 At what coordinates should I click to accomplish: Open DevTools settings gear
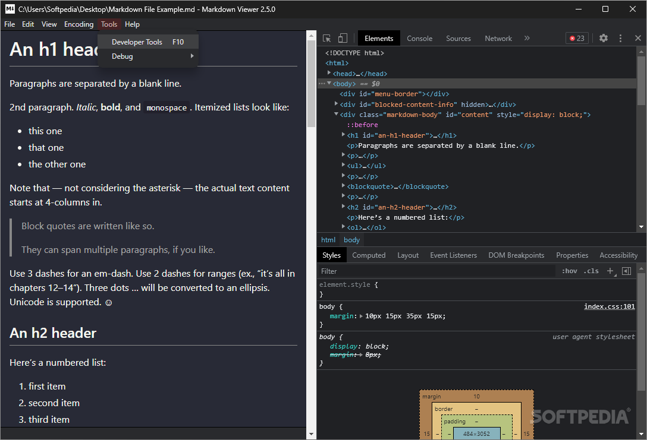pyautogui.click(x=603, y=39)
